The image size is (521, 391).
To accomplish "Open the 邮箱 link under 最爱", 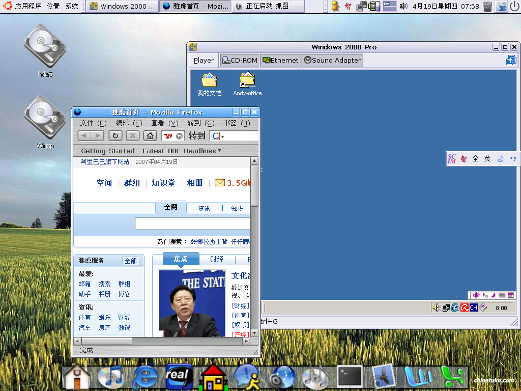I will tap(84, 284).
